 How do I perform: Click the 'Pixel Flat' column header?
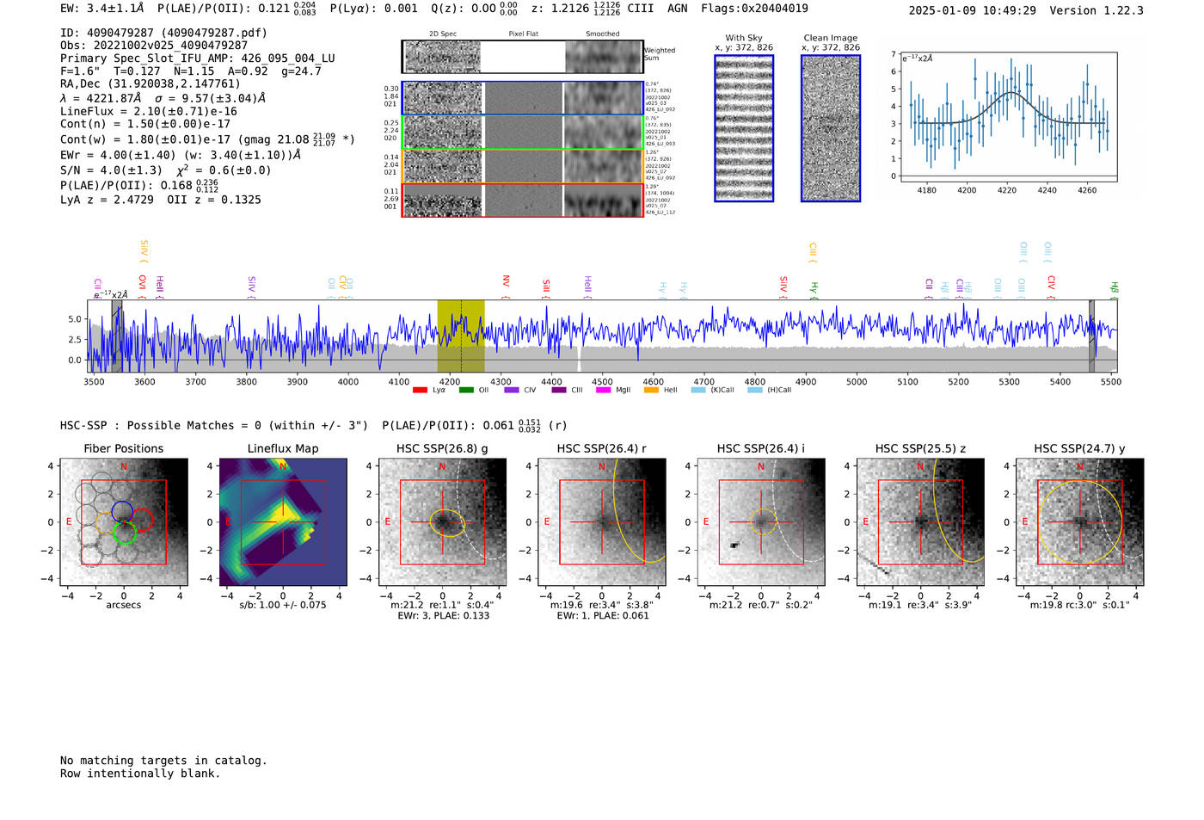[523, 34]
